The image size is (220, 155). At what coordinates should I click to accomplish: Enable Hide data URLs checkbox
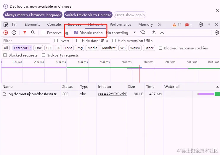tap(78, 41)
